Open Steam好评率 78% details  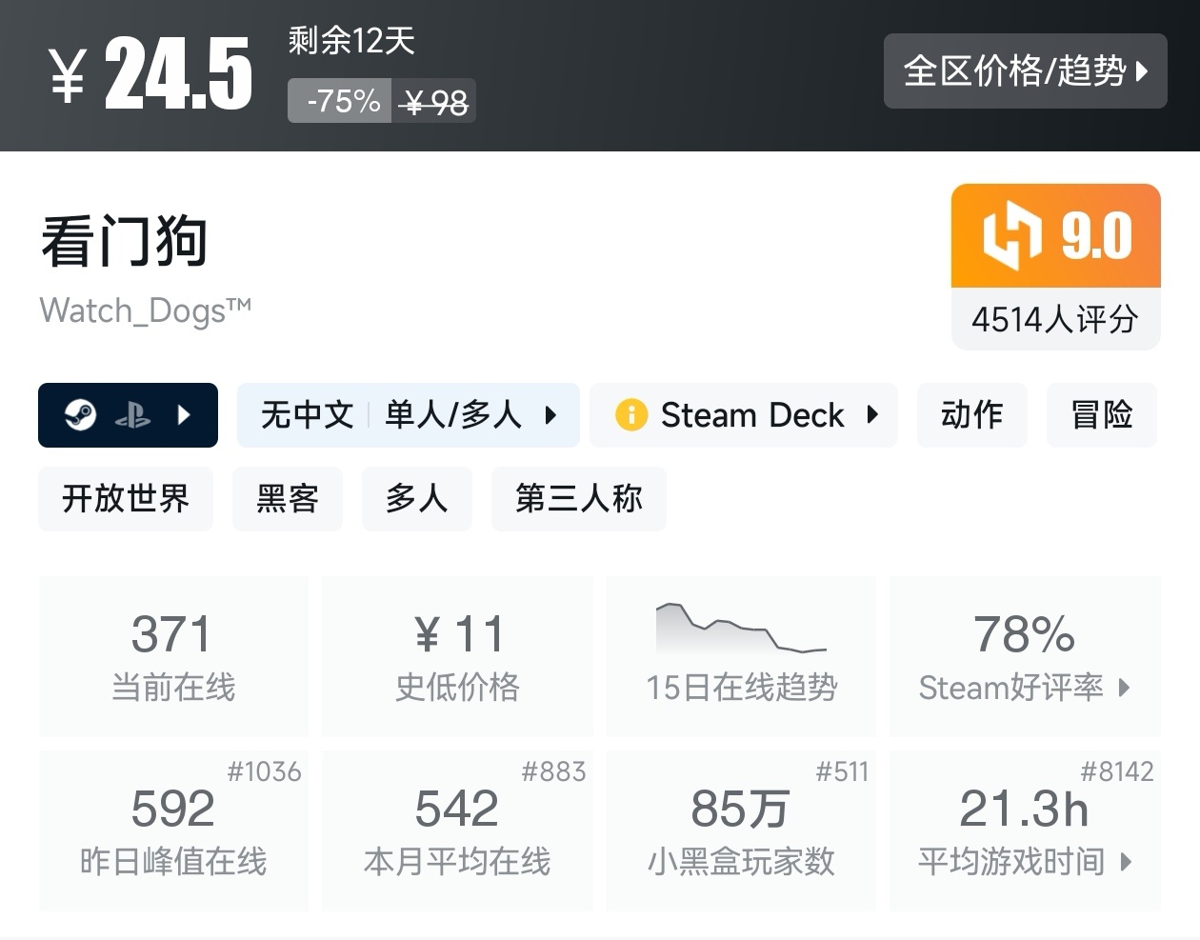[1025, 655]
